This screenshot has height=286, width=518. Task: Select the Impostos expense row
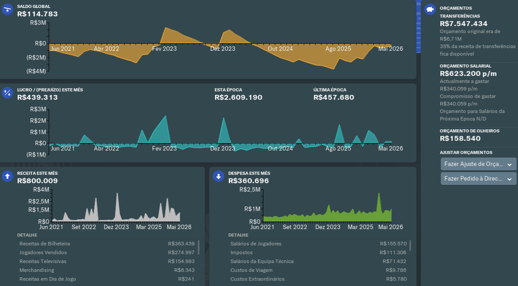318,252
